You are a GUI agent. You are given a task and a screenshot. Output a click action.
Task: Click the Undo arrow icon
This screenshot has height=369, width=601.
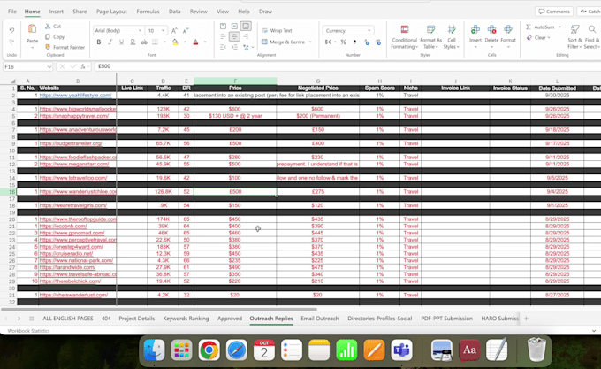11,30
